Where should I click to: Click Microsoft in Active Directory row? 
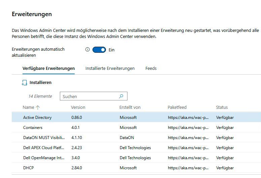(x=128, y=118)
